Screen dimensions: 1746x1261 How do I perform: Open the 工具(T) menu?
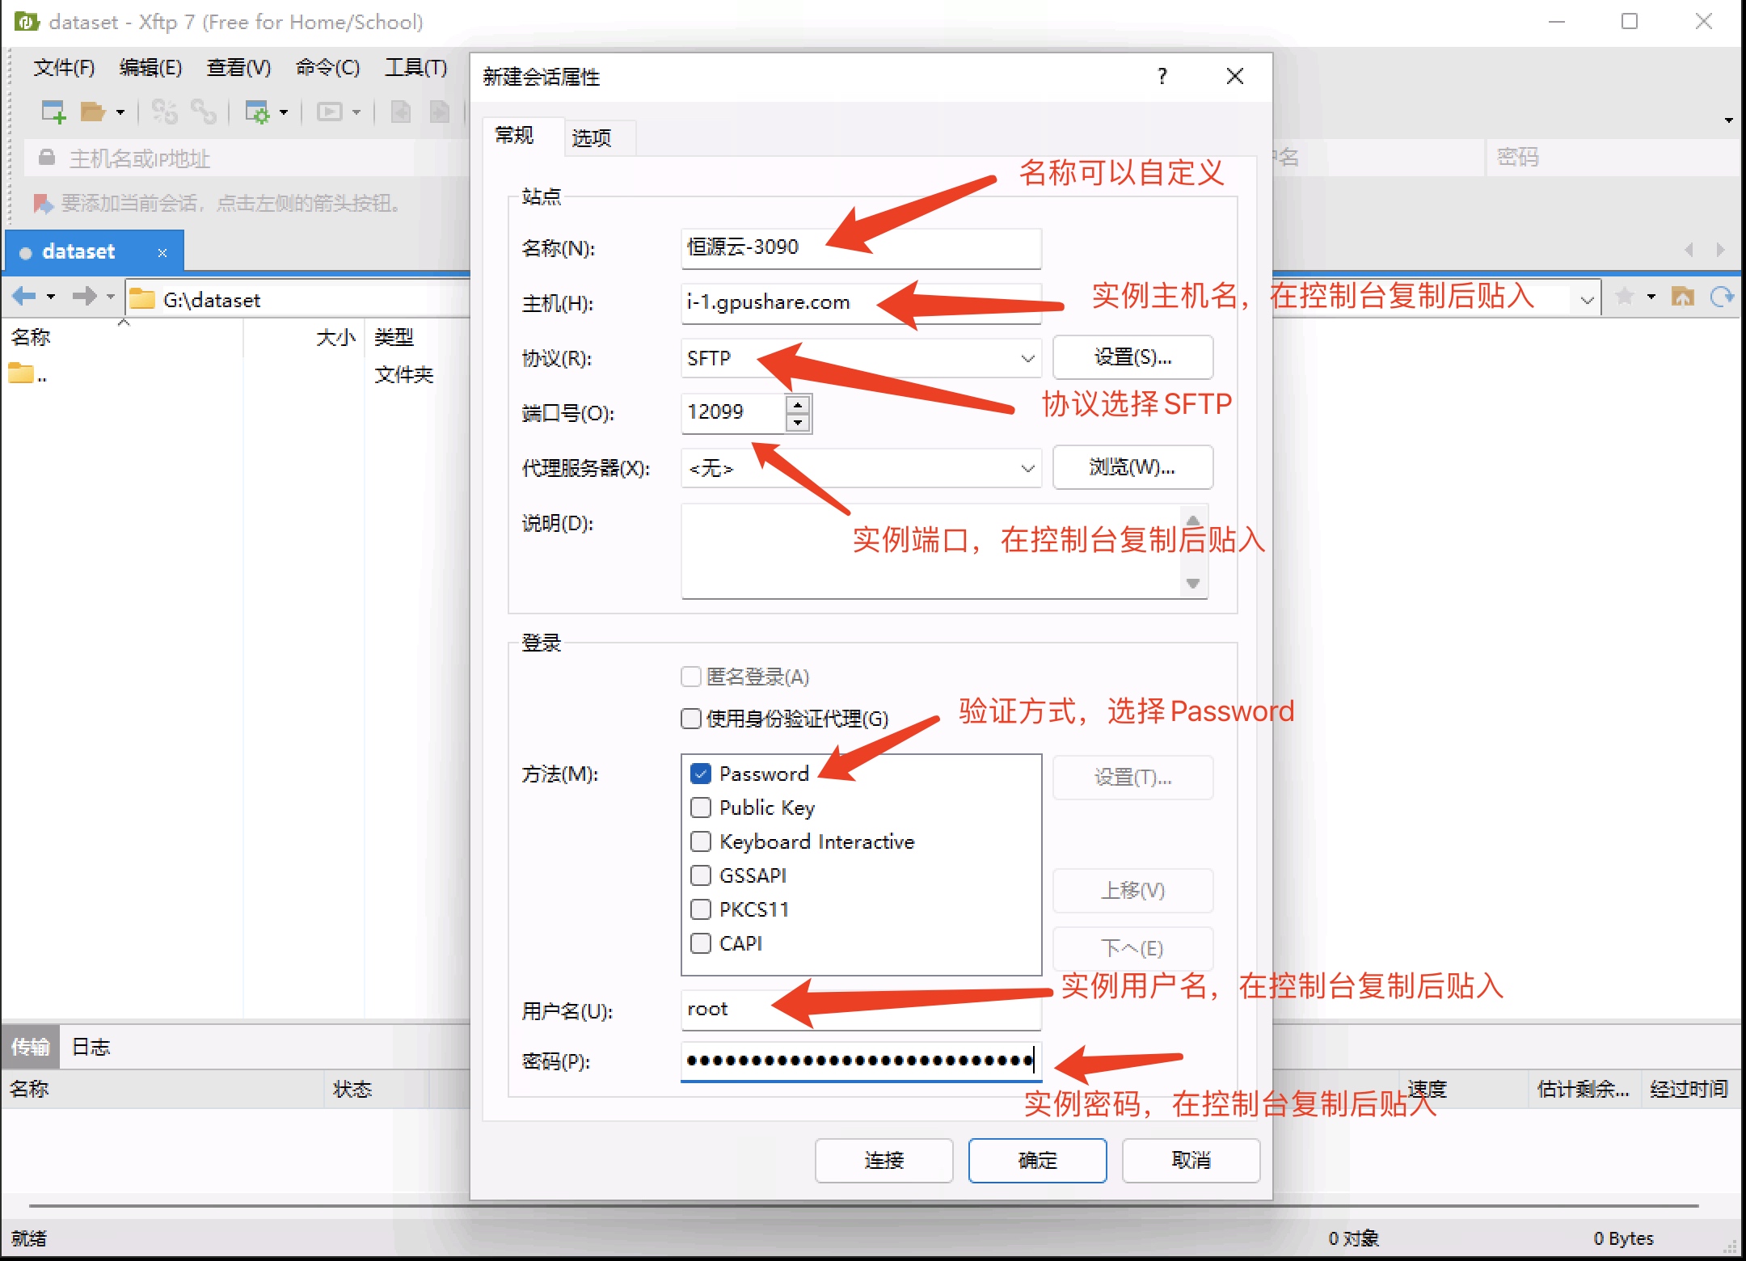[415, 68]
